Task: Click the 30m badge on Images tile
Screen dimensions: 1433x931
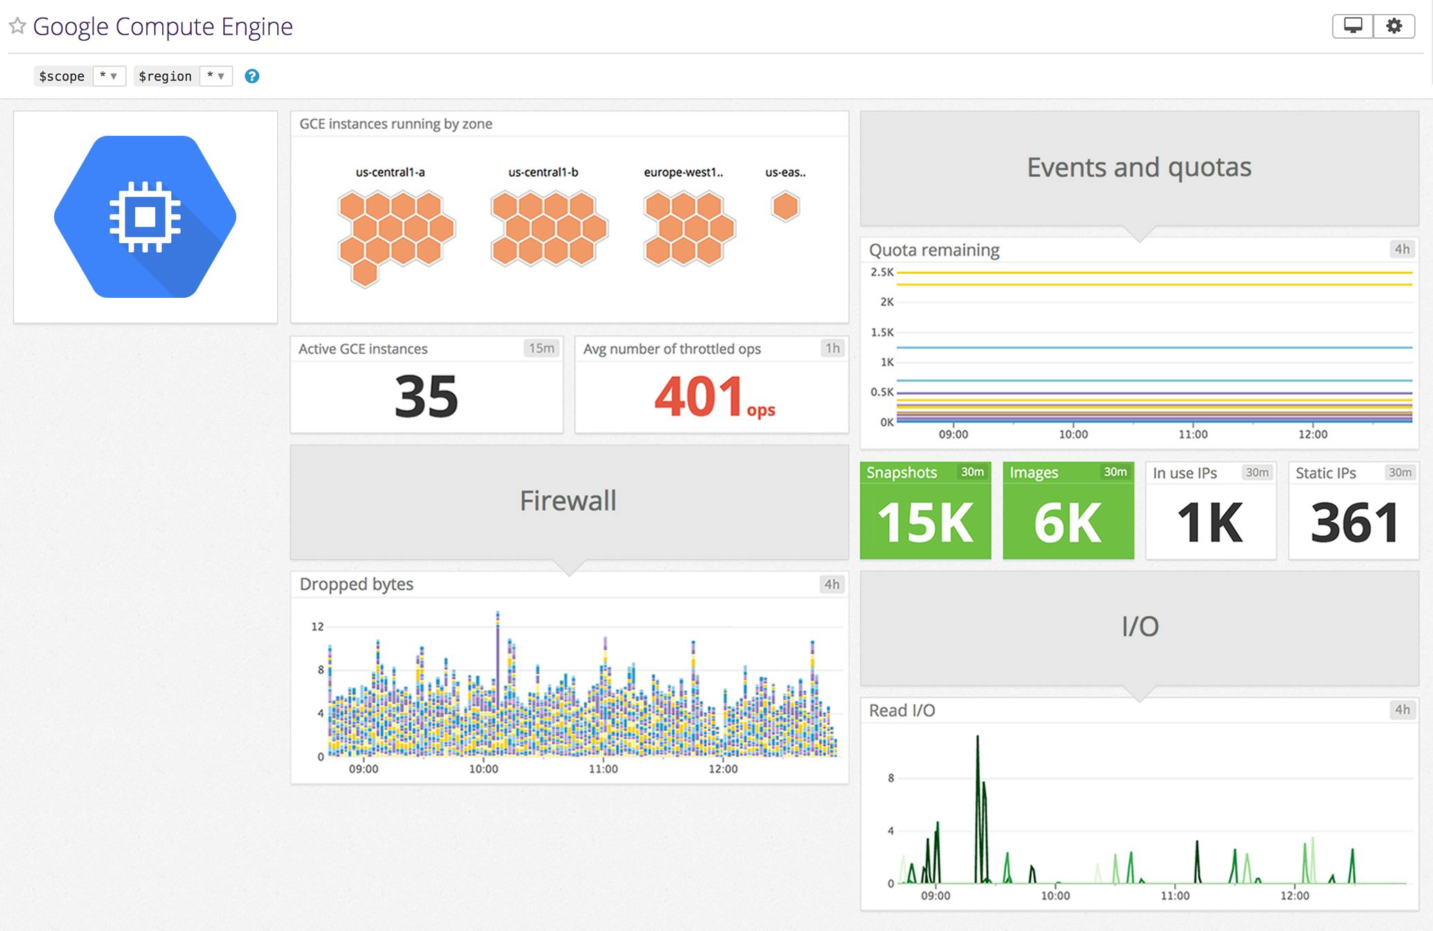Action: [1115, 472]
